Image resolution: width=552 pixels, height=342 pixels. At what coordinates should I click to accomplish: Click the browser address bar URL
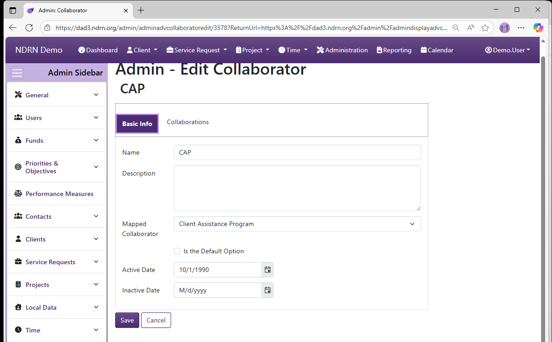[251, 28]
